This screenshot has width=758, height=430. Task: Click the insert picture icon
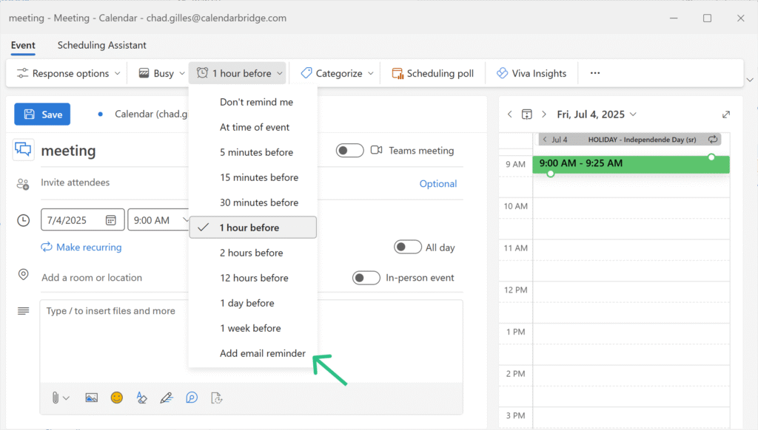click(91, 397)
